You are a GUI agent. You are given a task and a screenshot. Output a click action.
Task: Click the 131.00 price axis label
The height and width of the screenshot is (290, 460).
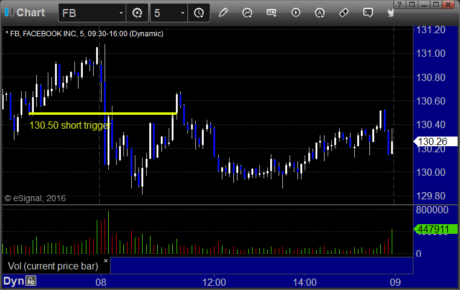click(430, 53)
